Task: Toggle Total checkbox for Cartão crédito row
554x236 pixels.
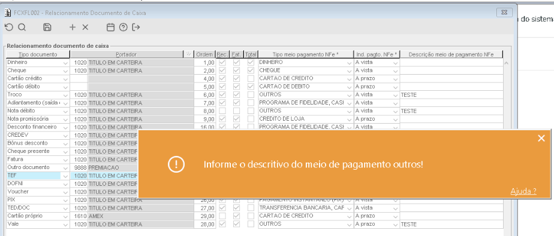Action: pos(251,78)
